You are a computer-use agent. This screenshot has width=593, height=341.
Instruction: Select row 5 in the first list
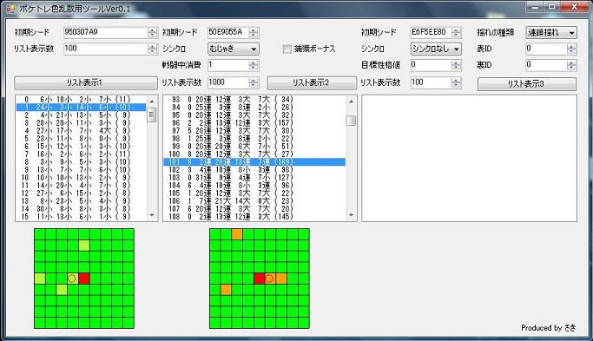[x=81, y=138]
